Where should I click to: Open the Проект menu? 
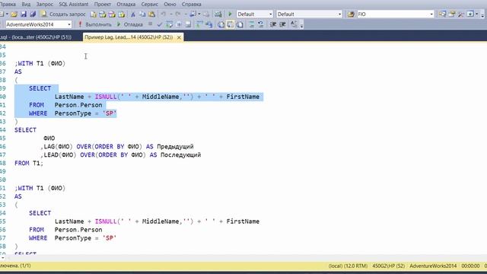pos(103,4)
